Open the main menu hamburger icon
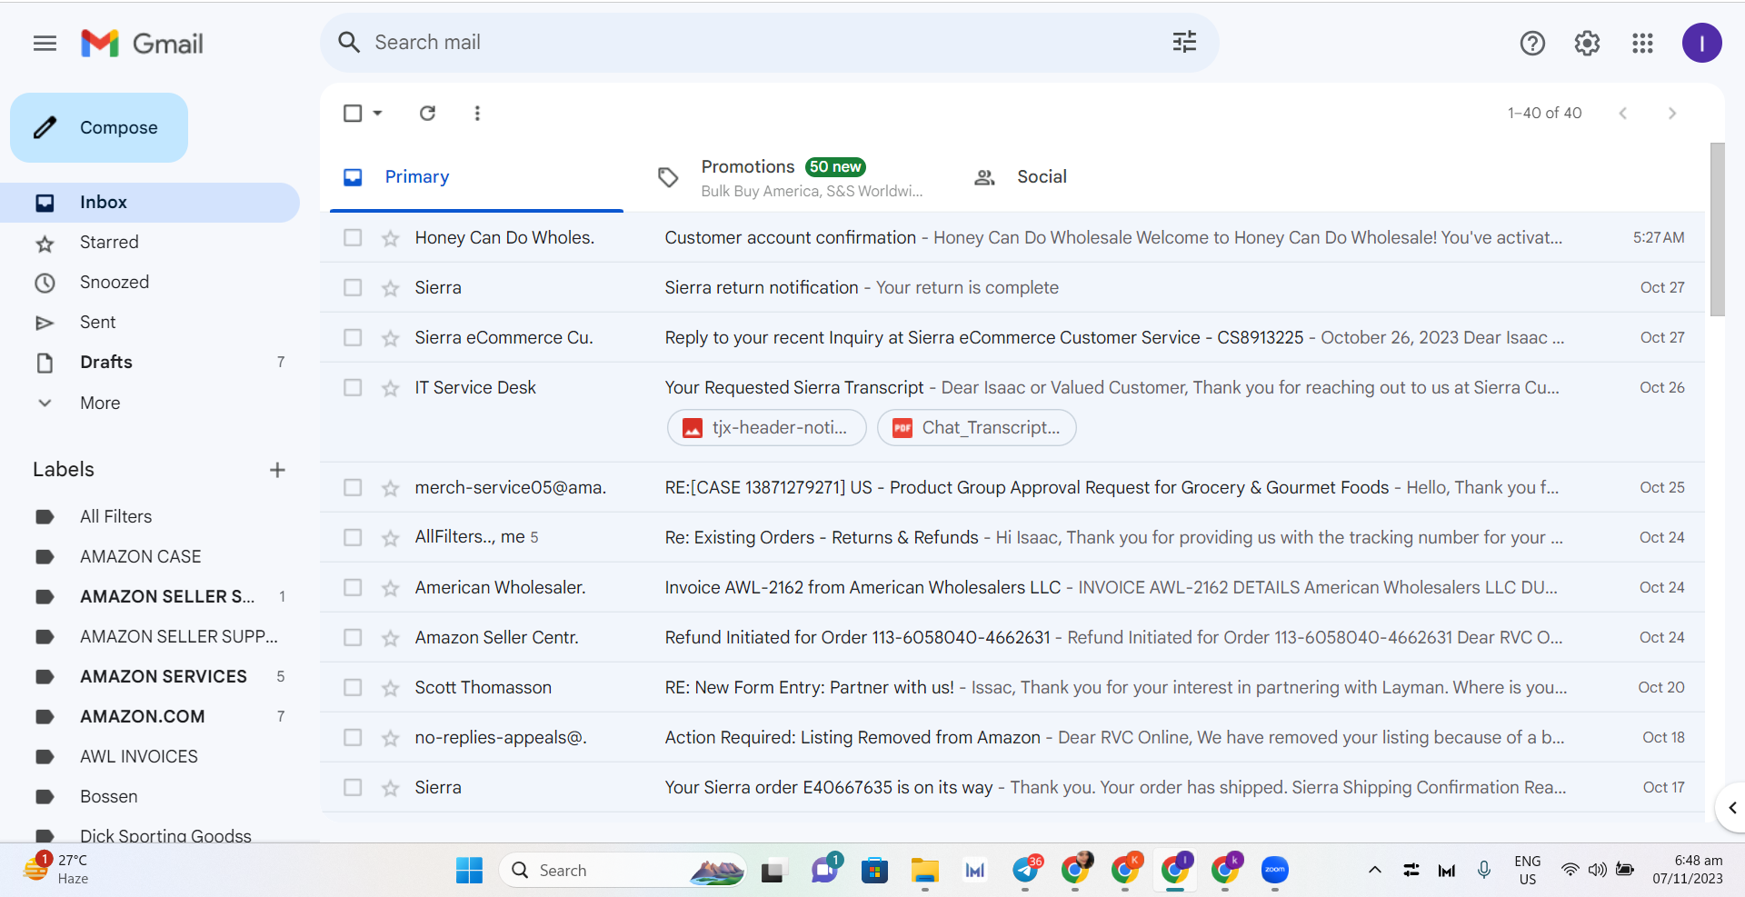The image size is (1745, 897). (45, 43)
